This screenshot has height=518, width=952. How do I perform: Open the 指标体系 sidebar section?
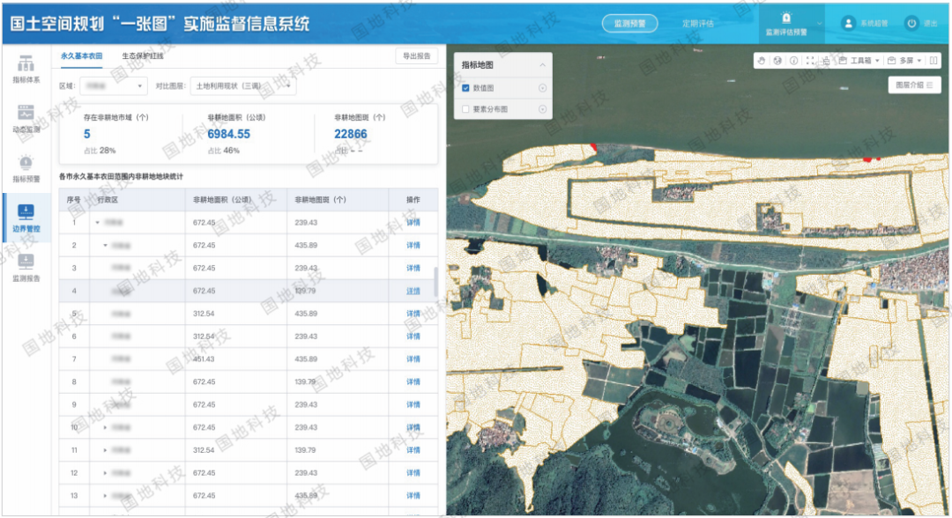(26, 69)
